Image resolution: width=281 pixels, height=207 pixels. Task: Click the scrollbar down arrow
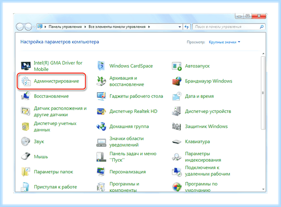click(263, 189)
